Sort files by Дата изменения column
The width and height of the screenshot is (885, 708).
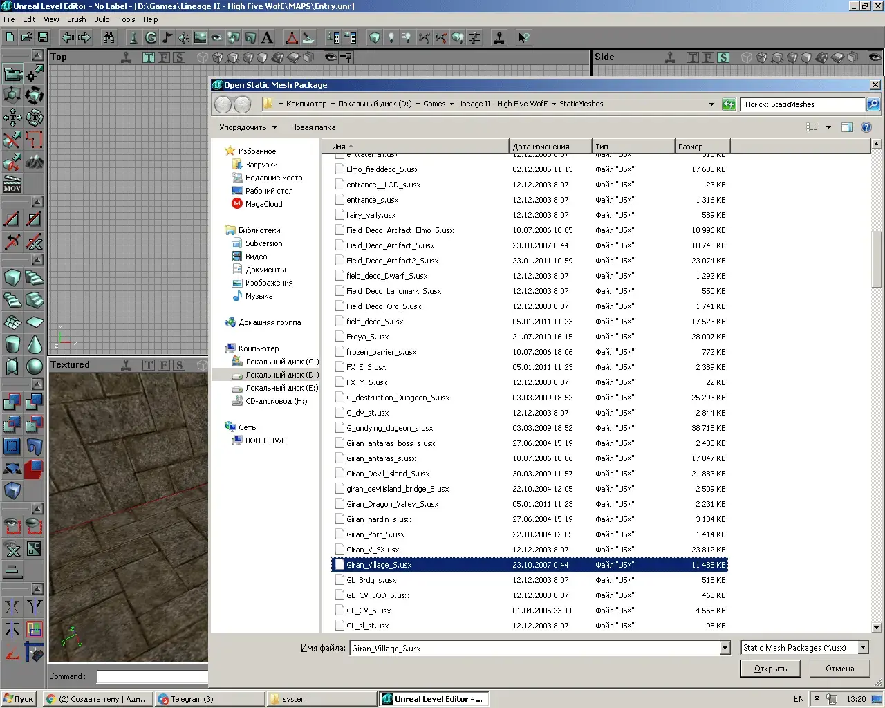click(x=550, y=147)
